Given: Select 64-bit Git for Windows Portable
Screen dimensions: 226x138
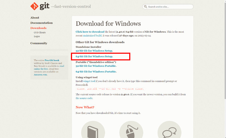Looking at the screenshot, I should tap(96, 72).
